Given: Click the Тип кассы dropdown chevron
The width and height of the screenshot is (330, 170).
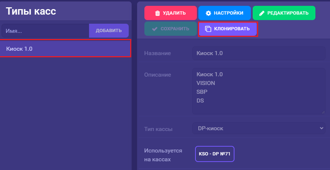Looking at the screenshot, I should (x=321, y=128).
